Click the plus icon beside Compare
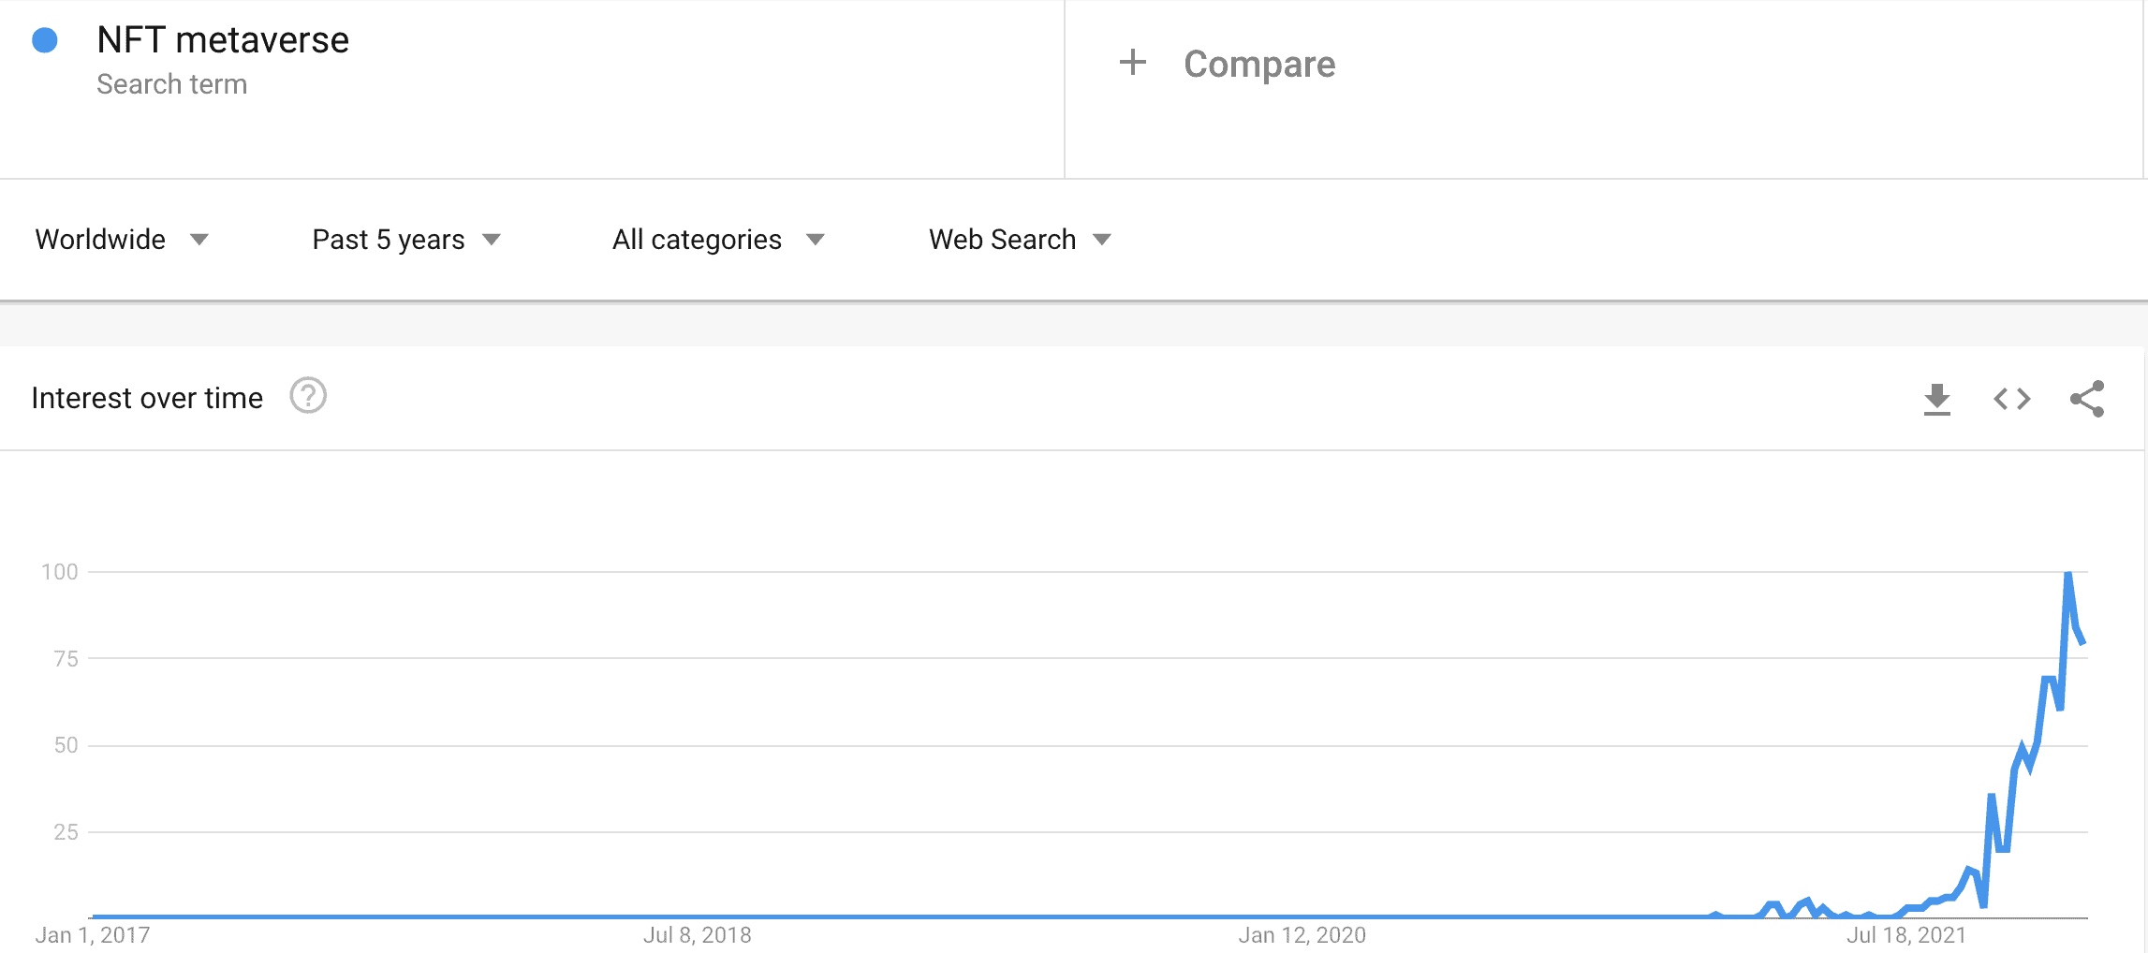Image resolution: width=2148 pixels, height=953 pixels. pos(1133,63)
